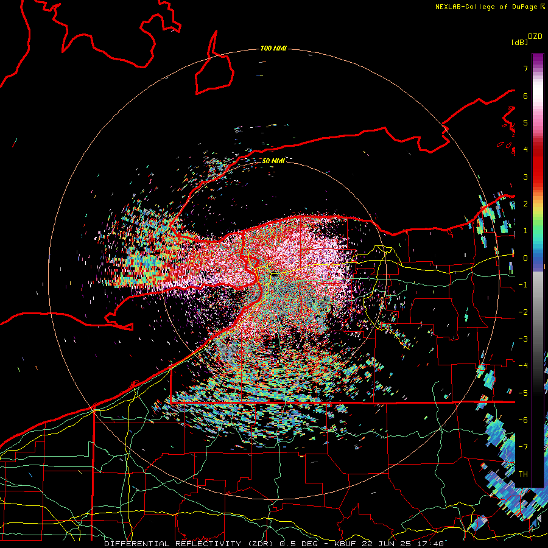Click the NEXLAB-College of DuPage watermark text
The height and width of the screenshot is (548, 548).
pos(486,7)
